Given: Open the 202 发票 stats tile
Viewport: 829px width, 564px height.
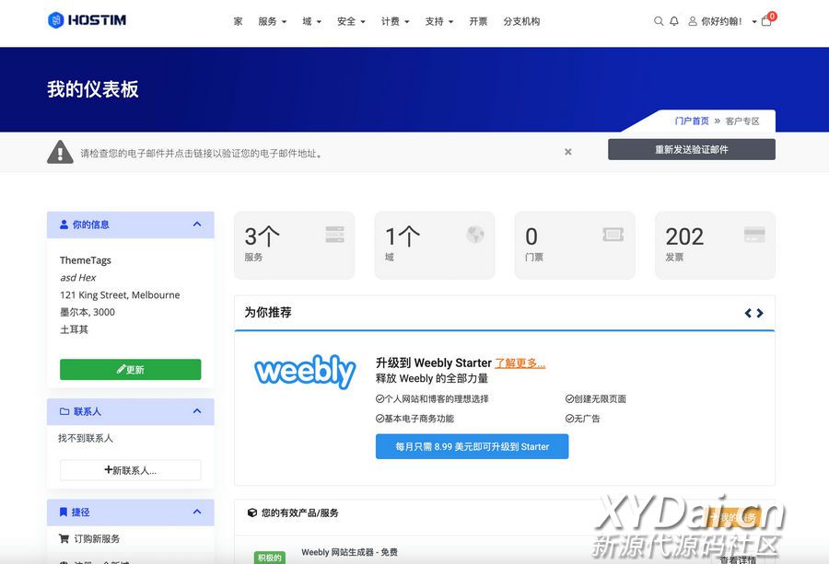Looking at the screenshot, I should click(x=715, y=245).
